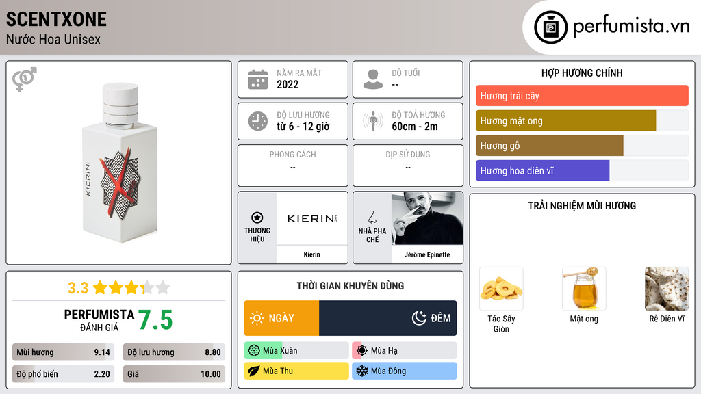The height and width of the screenshot is (394, 701).
Task: Open the Scentxone perfume bottle image
Action: tap(119, 162)
